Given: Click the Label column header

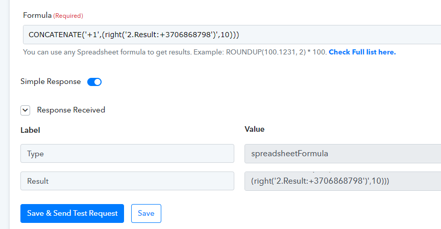Looking at the screenshot, I should click(x=30, y=130).
